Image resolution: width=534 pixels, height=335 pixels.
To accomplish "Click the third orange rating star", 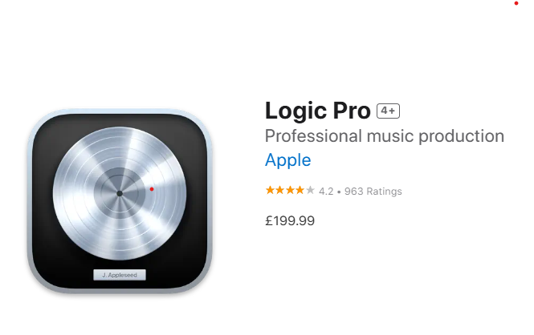I will click(x=290, y=190).
